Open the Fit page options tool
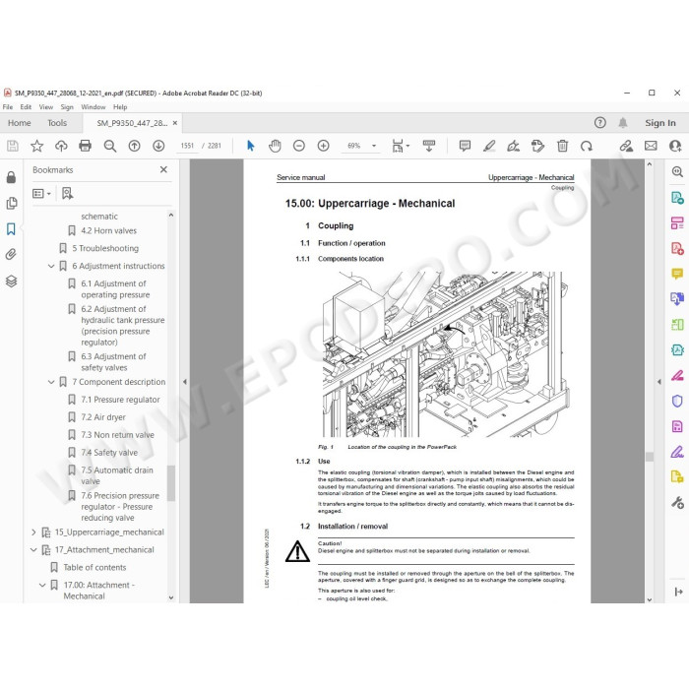689x689 pixels. [x=401, y=146]
